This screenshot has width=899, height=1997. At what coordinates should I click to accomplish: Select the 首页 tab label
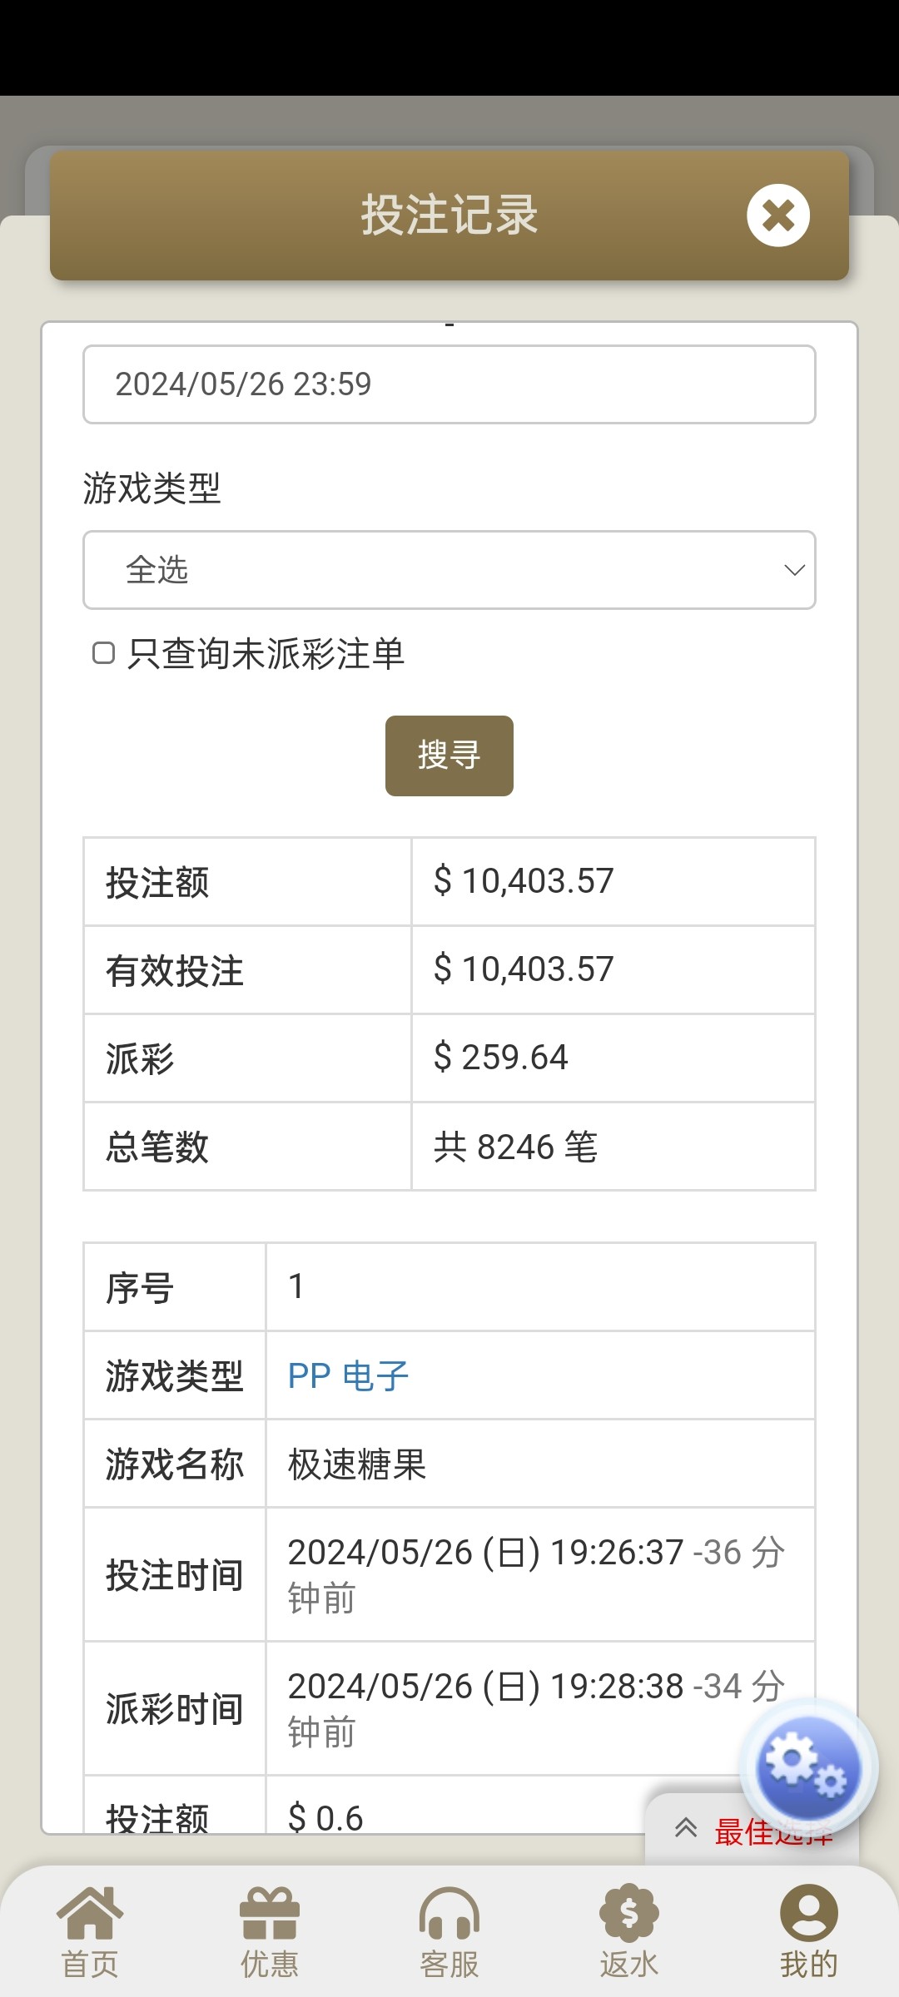[90, 1965]
